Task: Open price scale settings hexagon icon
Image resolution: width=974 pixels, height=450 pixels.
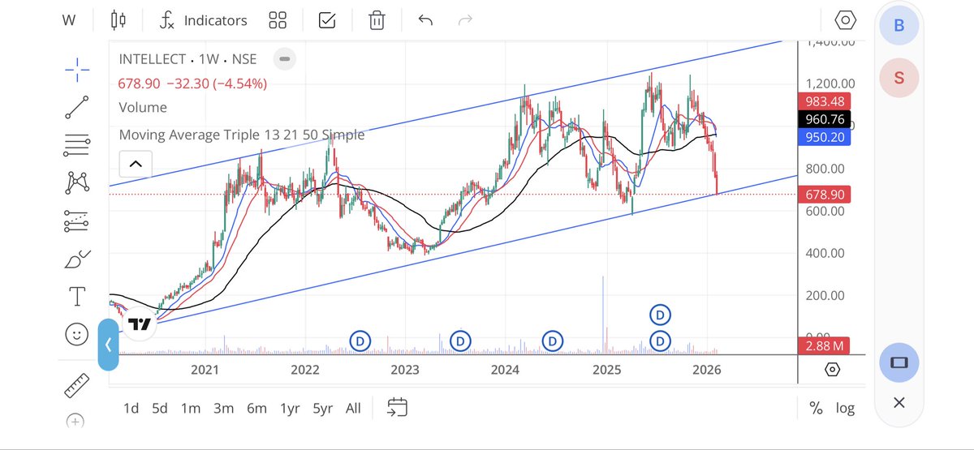Action: pos(832,370)
